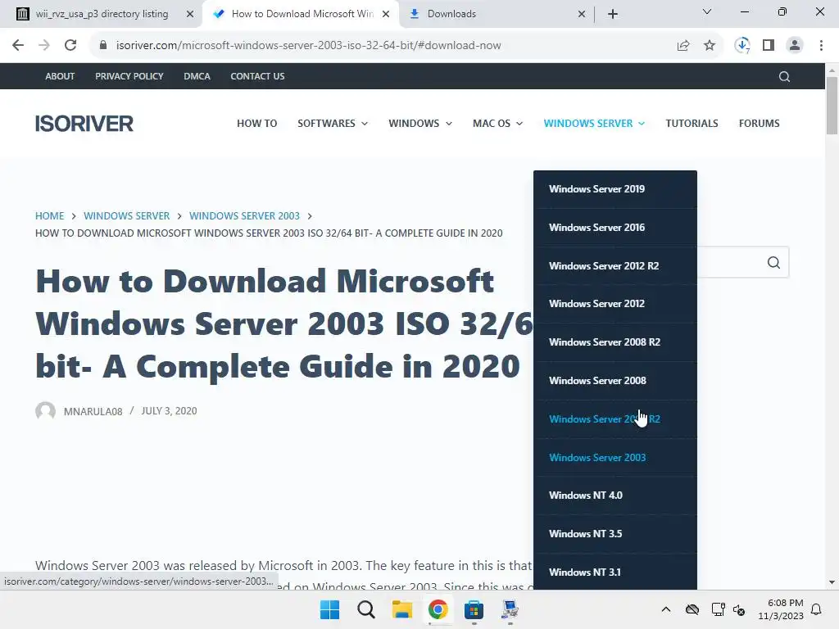
Task: Select the How to Download Microsoft Win tab
Action: 302,14
